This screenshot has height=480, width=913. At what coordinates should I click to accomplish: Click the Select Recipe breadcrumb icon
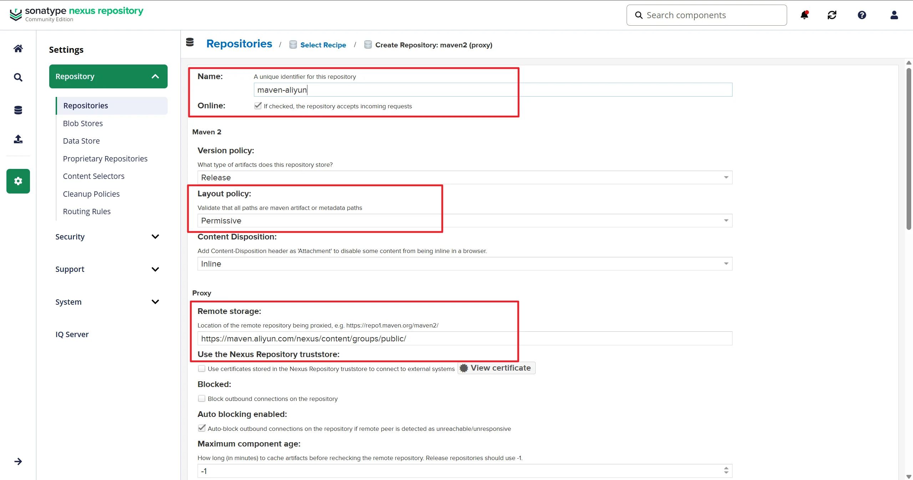click(x=293, y=45)
